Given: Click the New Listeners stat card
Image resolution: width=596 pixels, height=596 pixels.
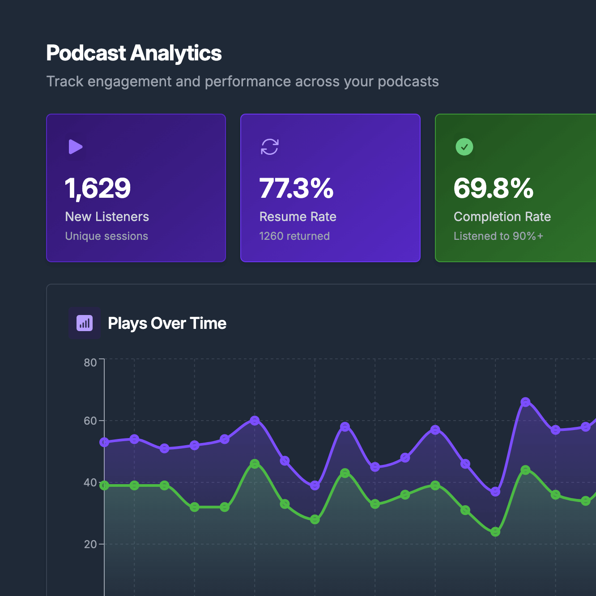Looking at the screenshot, I should click(136, 187).
